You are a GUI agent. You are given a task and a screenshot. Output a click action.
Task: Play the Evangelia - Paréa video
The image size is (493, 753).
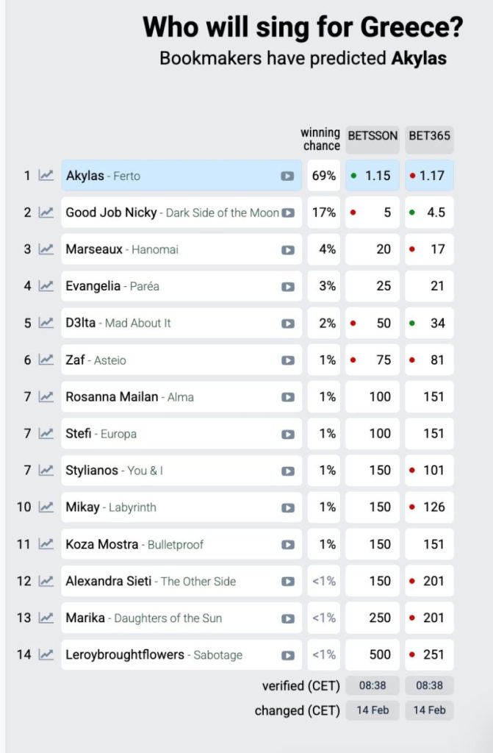click(287, 287)
